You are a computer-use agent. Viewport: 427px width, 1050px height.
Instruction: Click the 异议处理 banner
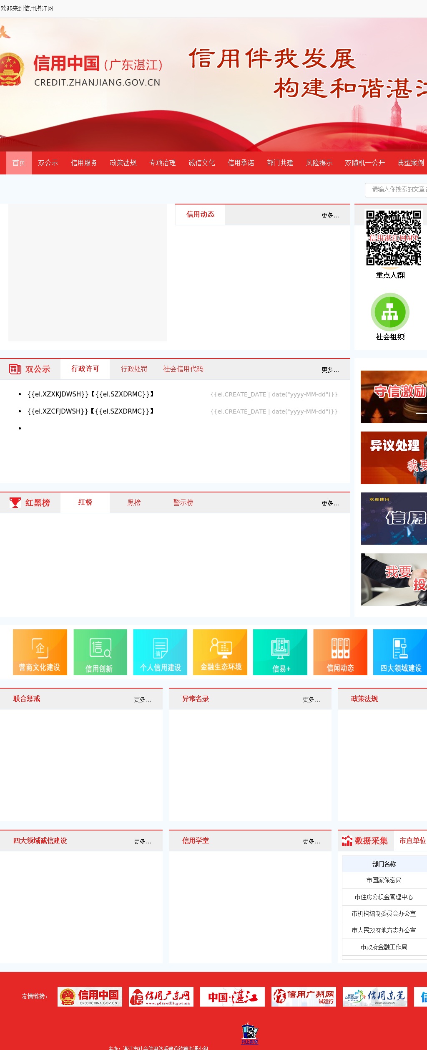(394, 458)
